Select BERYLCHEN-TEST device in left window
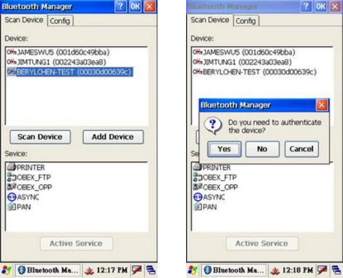Viewport: 343px width, 278px height. coord(75,72)
